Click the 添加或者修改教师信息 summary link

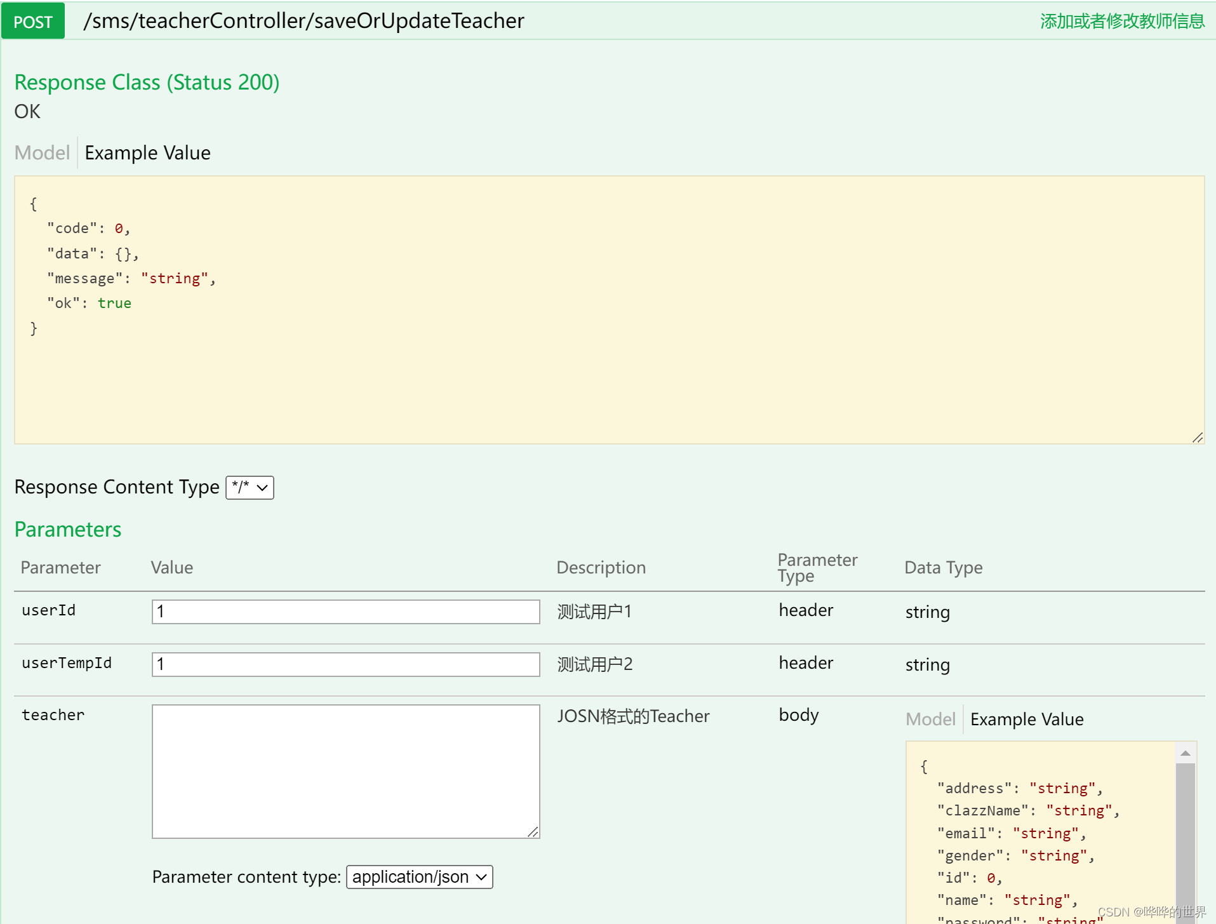tap(1122, 22)
